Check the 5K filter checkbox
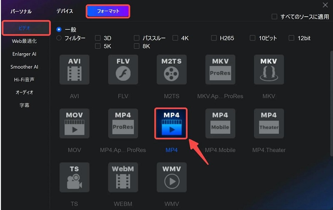Screen dimensions: 333x210 tap(98, 46)
